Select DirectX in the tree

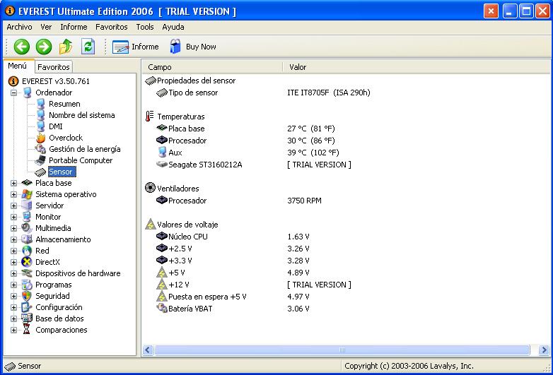47,262
